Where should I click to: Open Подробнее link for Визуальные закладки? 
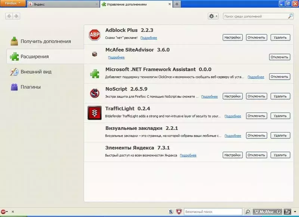pyautogui.click(x=232, y=136)
